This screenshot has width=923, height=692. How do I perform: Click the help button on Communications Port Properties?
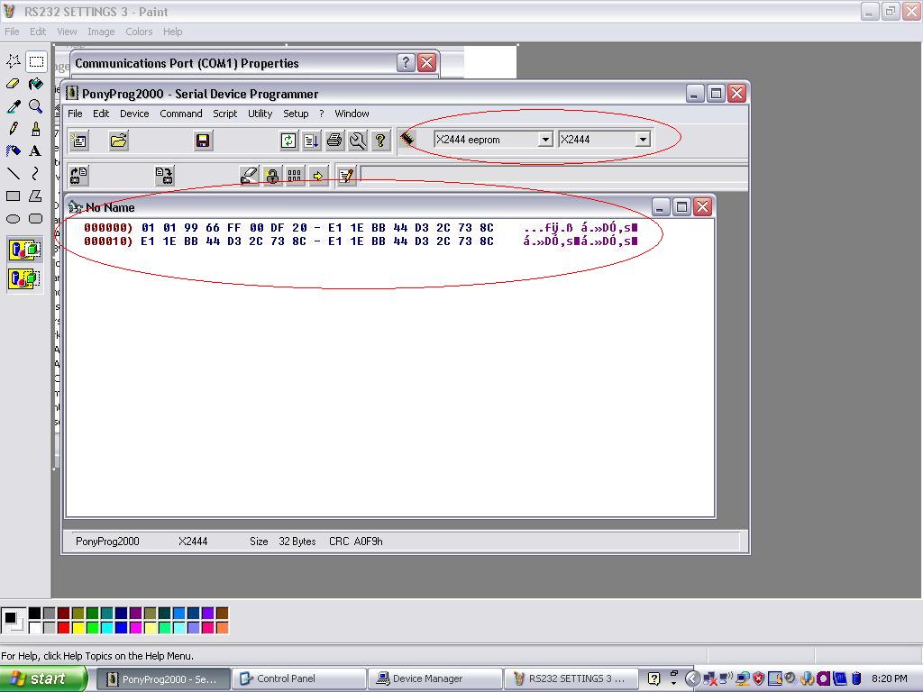click(406, 62)
